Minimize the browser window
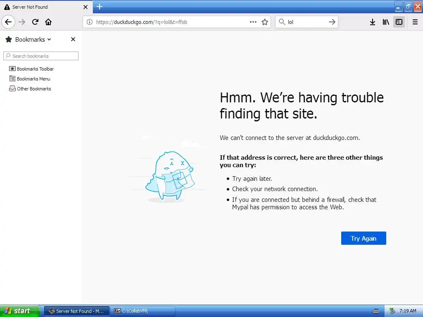This screenshot has width=423, height=317. [398, 7]
